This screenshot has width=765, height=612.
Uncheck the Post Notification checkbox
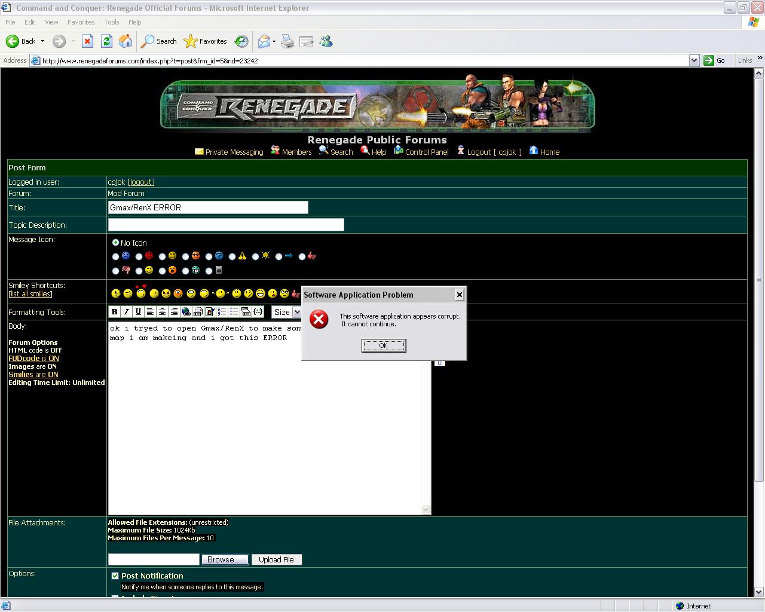coord(115,576)
